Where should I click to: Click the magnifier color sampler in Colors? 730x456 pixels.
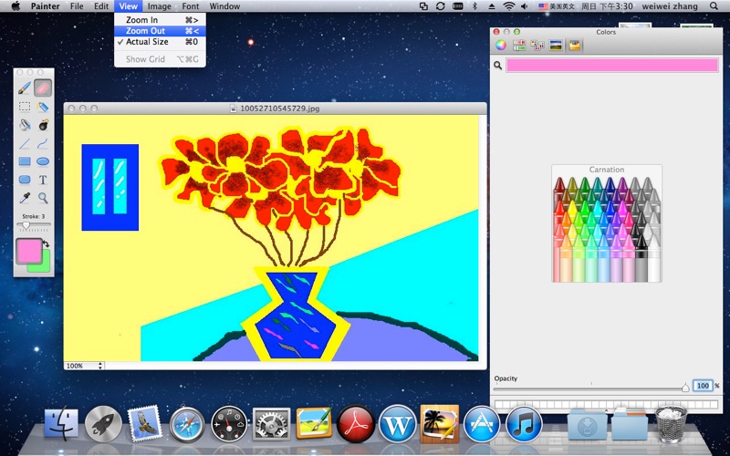pos(497,65)
